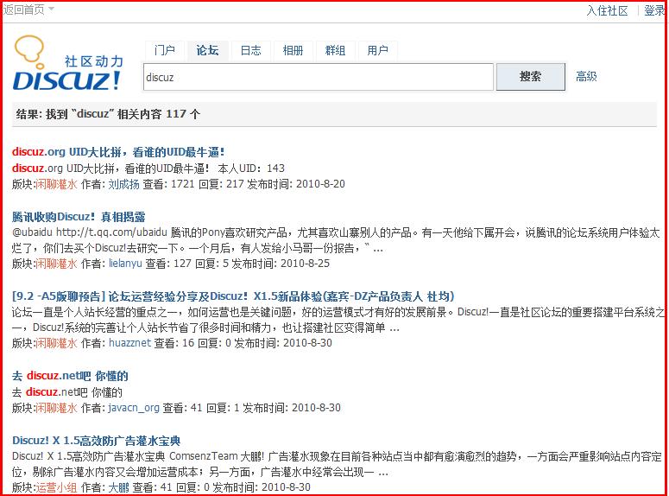Click date 2010-8-20 of first result
669x496 pixels.
pyautogui.click(x=320, y=184)
